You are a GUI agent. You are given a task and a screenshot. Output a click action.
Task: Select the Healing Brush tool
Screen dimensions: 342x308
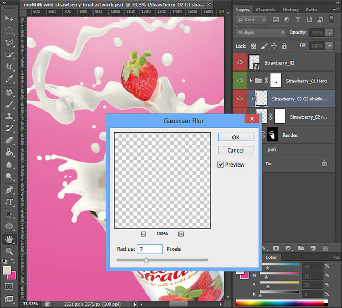[9, 92]
